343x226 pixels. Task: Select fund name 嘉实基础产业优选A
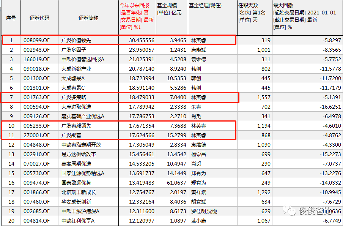83,116
